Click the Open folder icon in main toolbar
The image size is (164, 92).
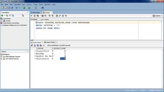point(6,8)
